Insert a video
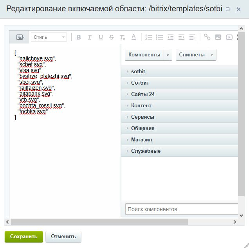The height and width of the screenshot is (248, 249). pyautogui.click(x=229, y=37)
